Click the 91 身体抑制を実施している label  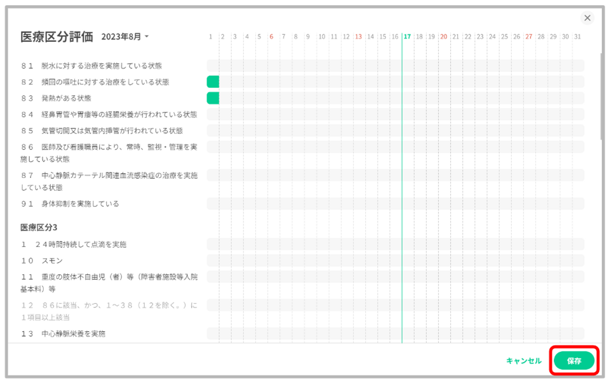[70, 204]
